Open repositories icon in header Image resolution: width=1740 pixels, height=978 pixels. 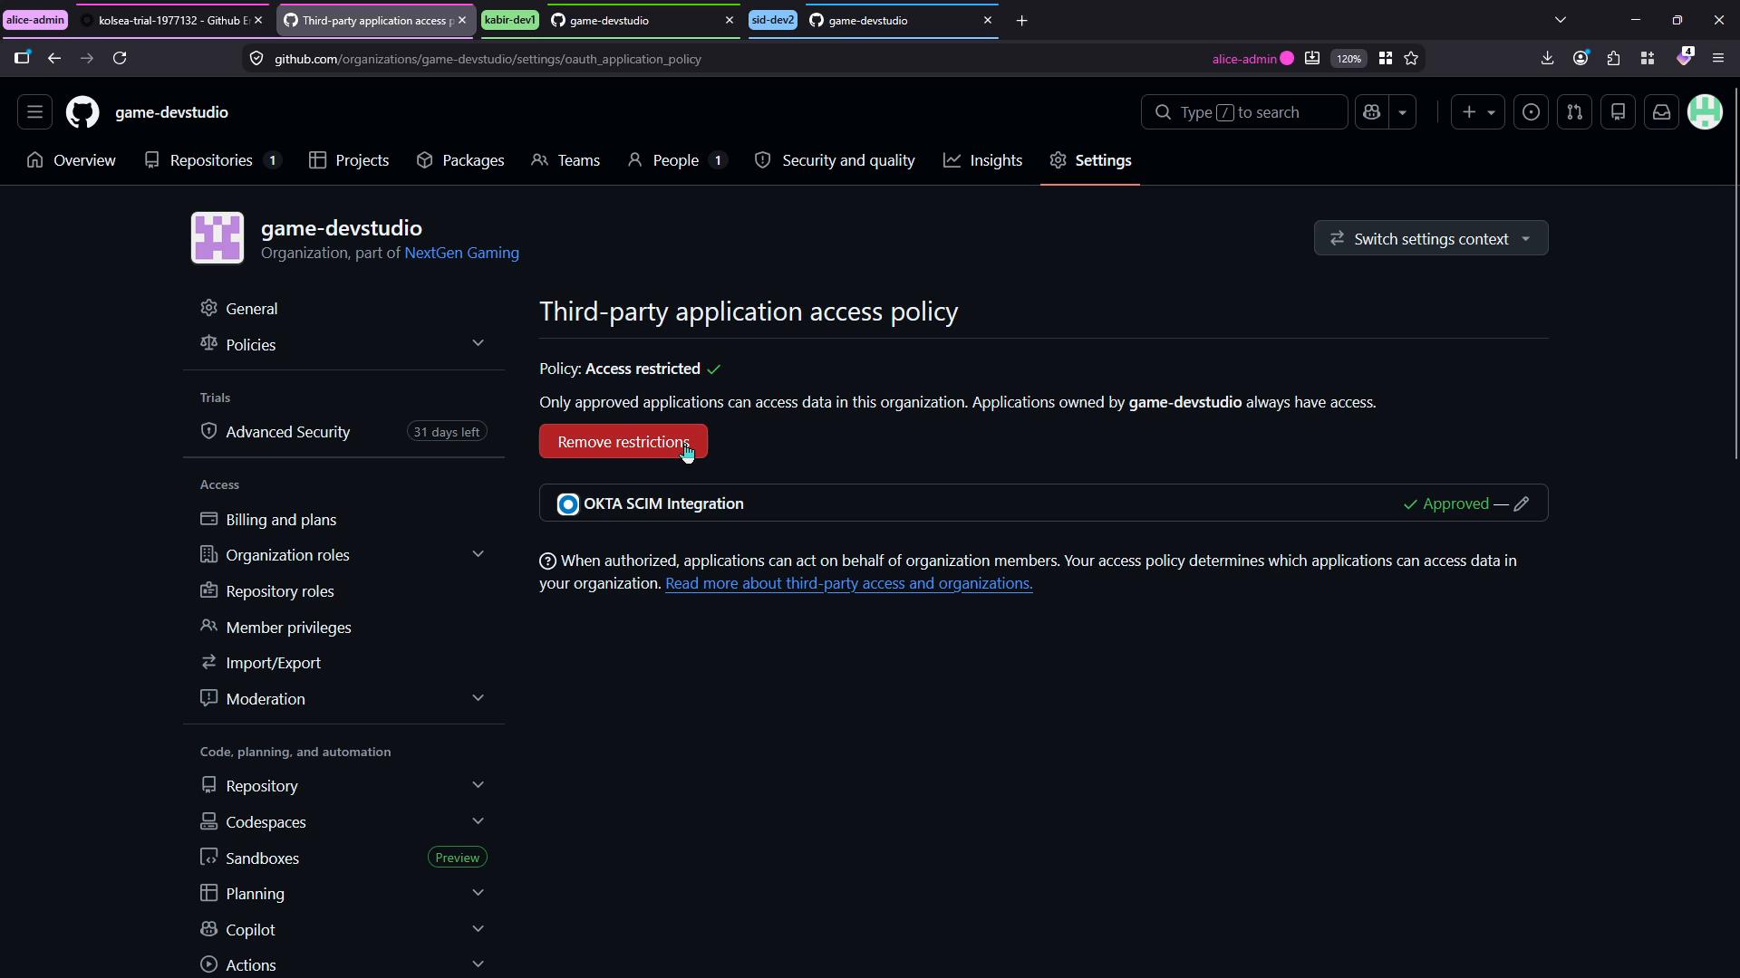1618,112
